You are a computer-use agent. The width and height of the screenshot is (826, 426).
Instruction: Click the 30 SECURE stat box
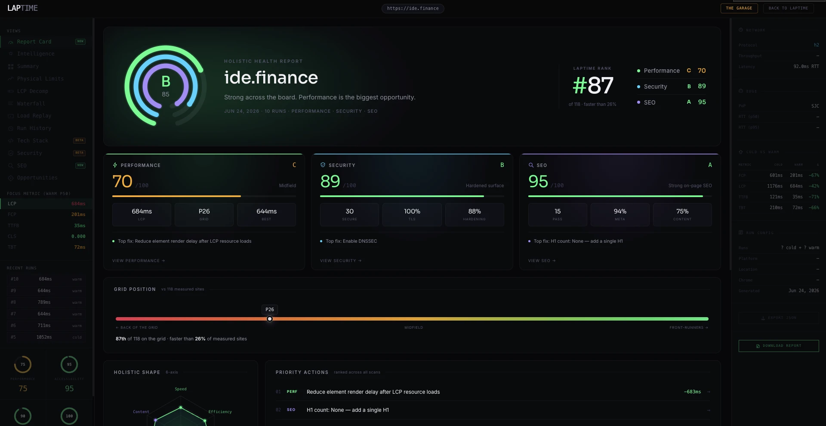(349, 215)
